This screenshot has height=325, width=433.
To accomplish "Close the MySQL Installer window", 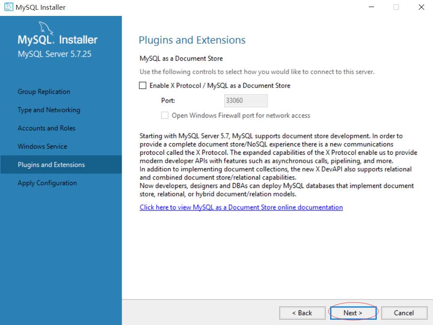I will pyautogui.click(x=421, y=7).
